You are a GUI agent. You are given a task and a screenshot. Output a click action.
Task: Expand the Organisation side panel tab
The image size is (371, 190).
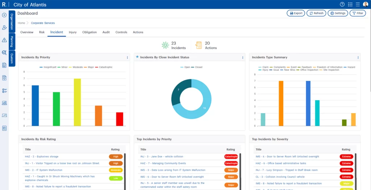point(12,22)
